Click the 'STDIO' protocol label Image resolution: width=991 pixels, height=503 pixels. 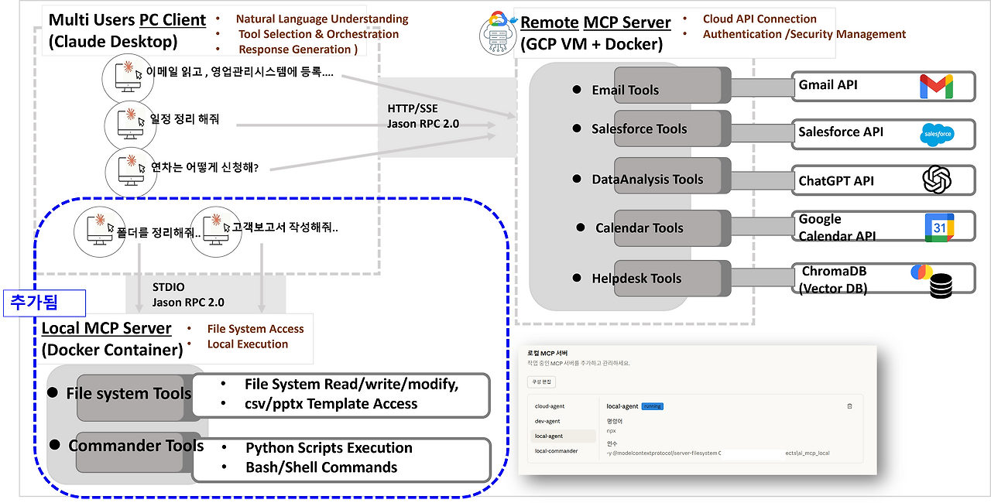(169, 287)
